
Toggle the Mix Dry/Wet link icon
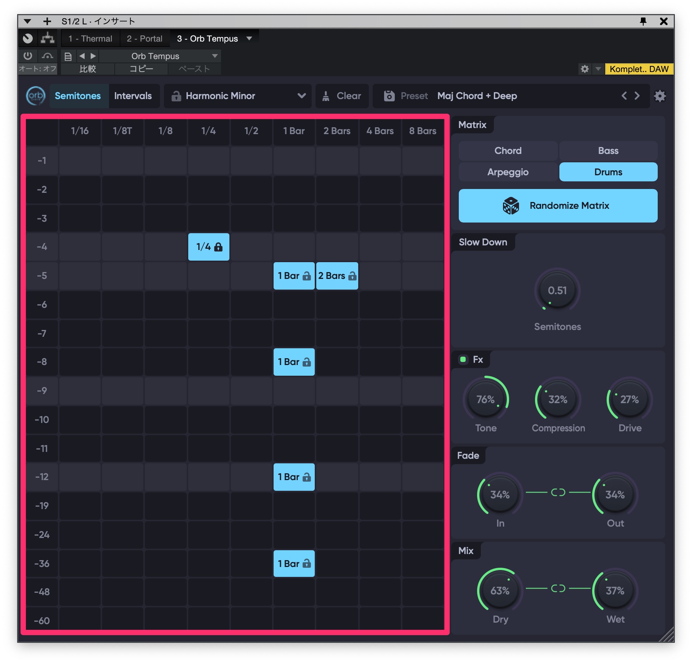558,589
